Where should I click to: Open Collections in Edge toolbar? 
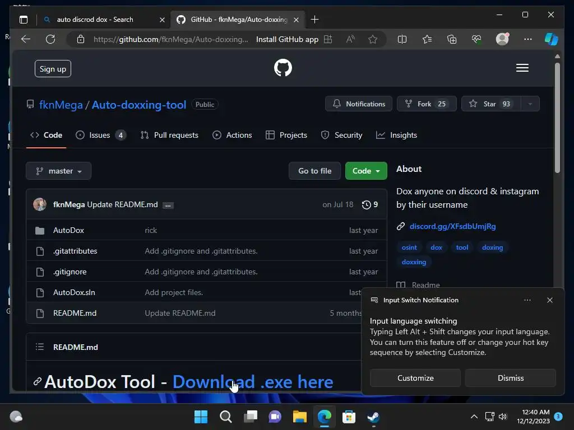(452, 39)
